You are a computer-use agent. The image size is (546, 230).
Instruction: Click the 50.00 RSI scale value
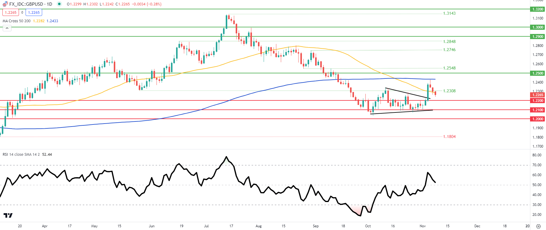[x=537, y=185]
